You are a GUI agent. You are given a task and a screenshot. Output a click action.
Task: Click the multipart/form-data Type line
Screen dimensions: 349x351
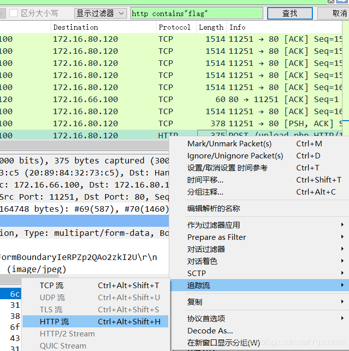click(84, 233)
